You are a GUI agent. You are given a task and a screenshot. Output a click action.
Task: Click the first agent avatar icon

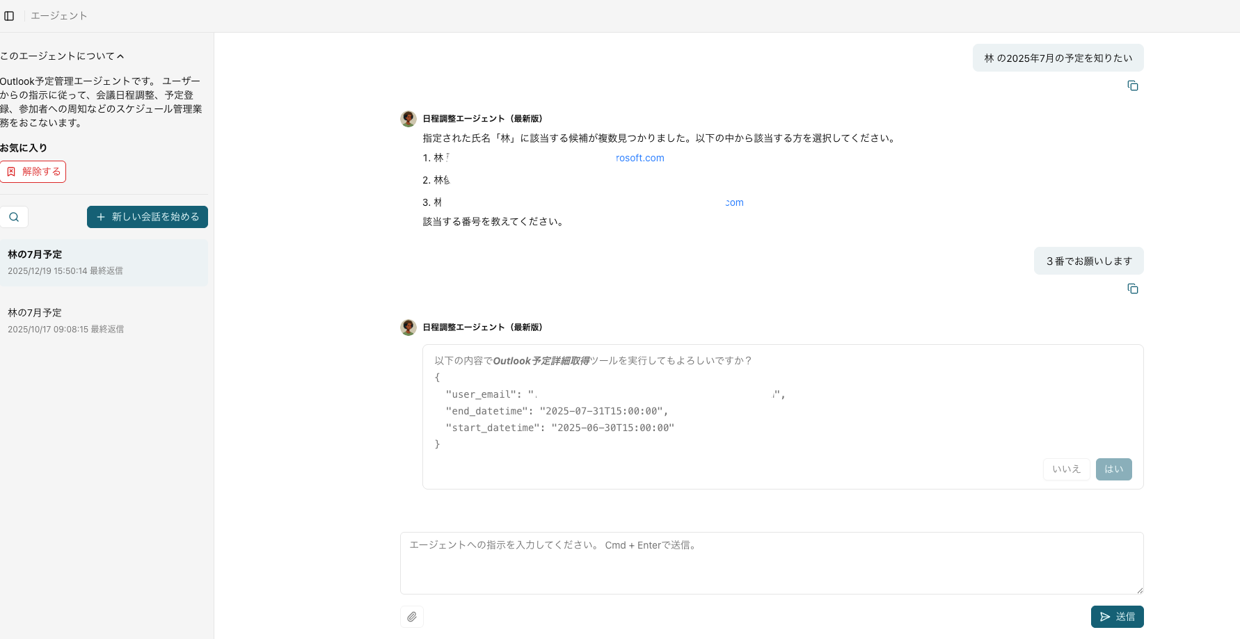[408, 119]
